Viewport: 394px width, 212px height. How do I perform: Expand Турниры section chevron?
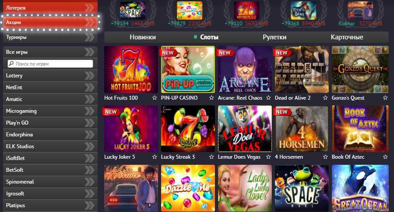89,37
